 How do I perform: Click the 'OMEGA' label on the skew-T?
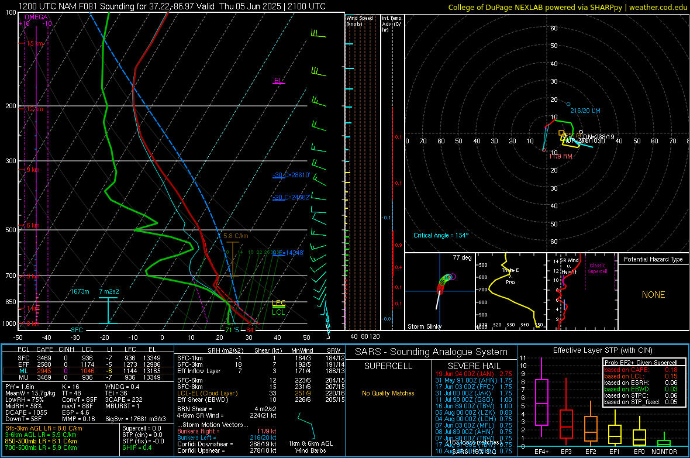click(36, 17)
